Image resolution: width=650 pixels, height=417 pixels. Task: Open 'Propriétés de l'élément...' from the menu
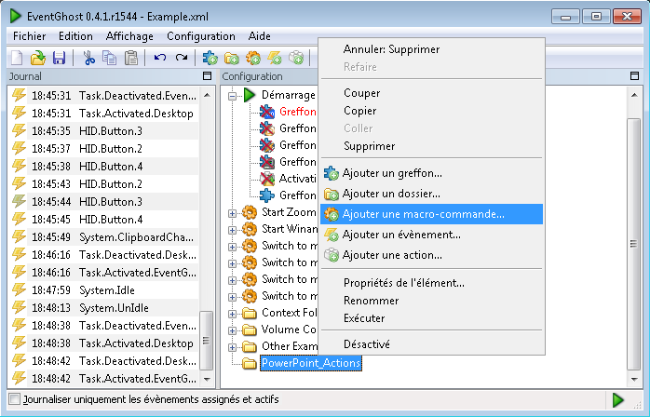click(x=431, y=283)
